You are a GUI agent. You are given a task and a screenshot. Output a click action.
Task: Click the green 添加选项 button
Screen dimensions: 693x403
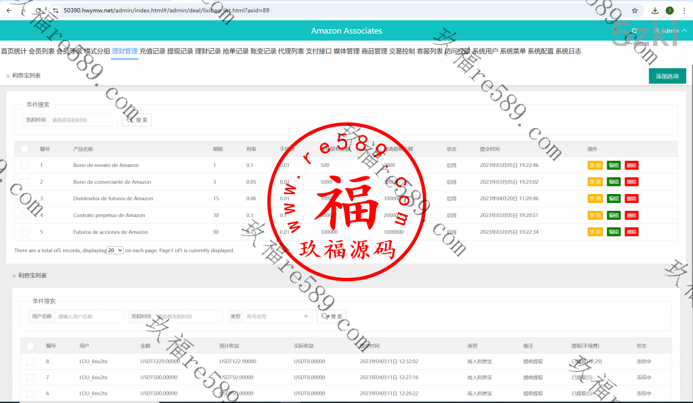[x=667, y=76]
